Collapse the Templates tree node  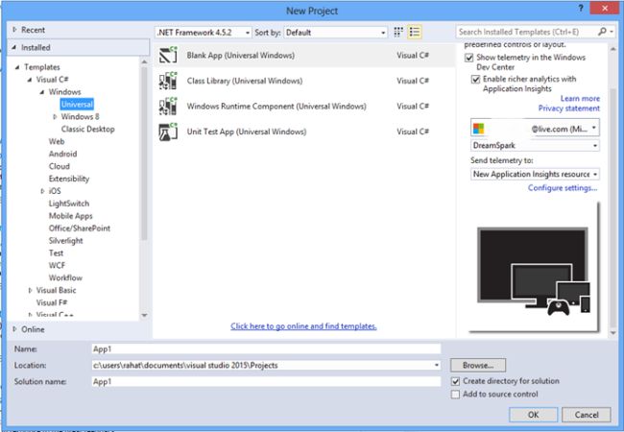[x=17, y=67]
